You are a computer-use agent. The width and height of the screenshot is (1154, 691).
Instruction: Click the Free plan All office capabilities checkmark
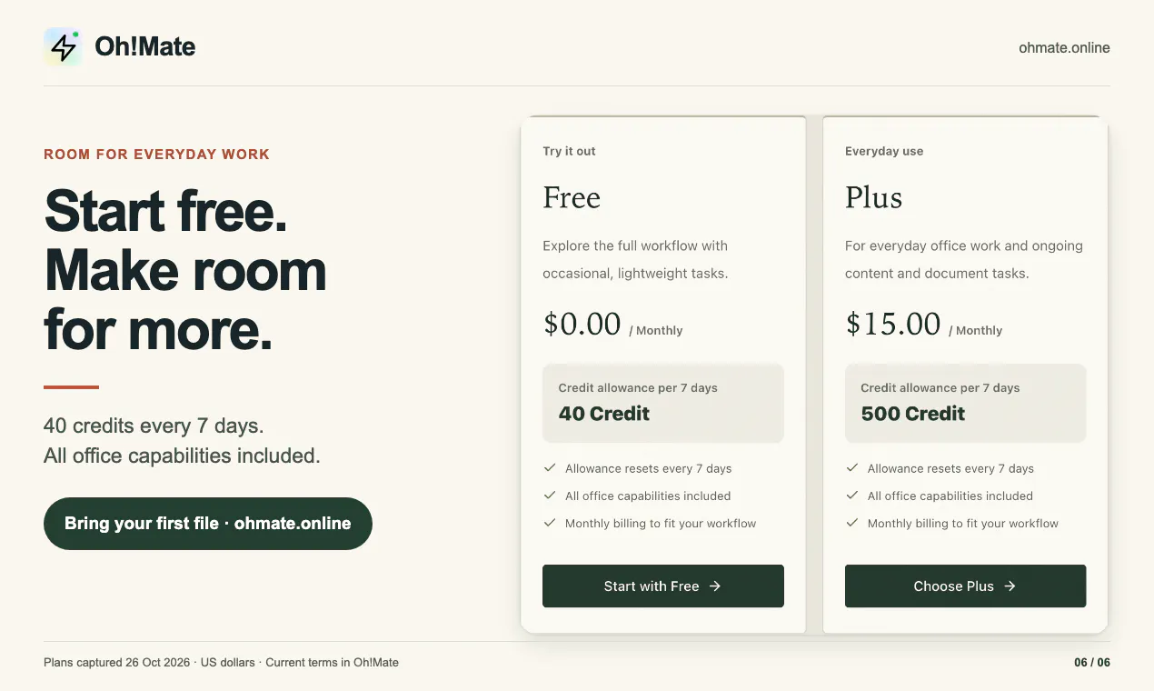550,496
